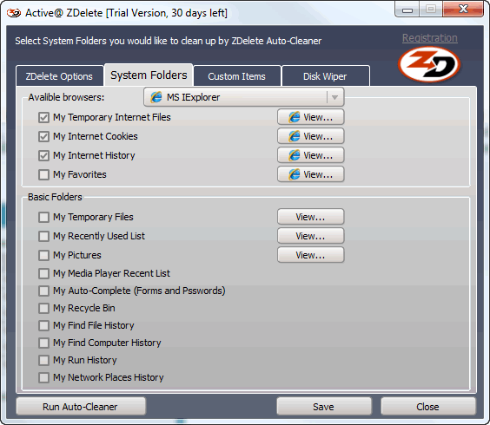Save the current settings
The height and width of the screenshot is (425, 490).
324,407
